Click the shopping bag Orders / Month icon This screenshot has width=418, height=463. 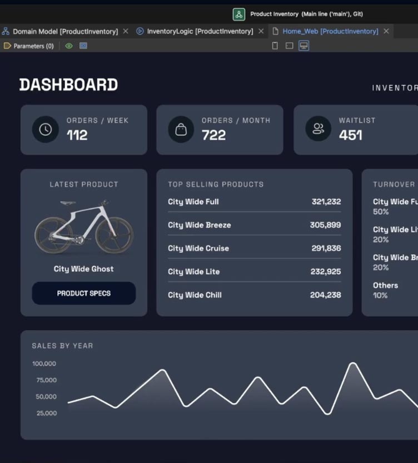point(181,130)
